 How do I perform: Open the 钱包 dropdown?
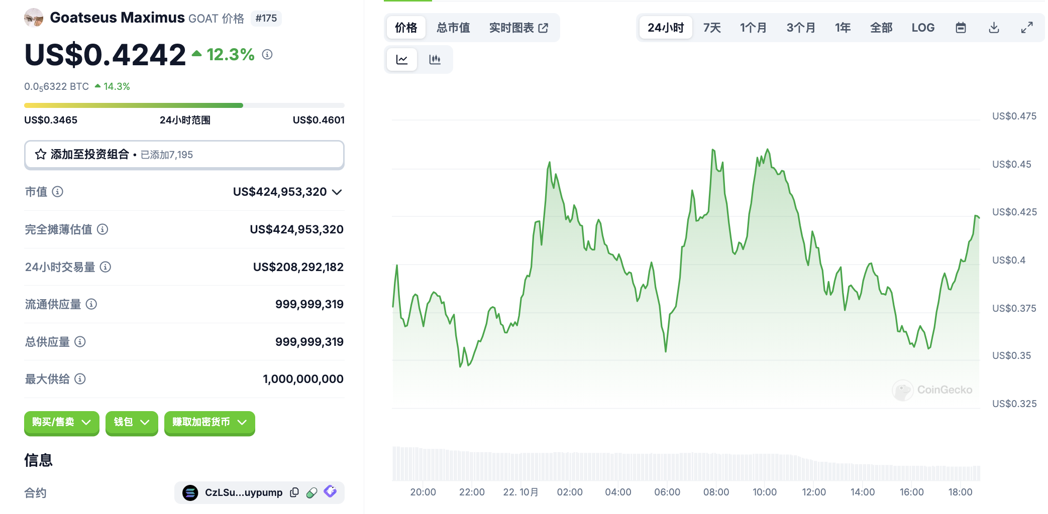click(131, 422)
